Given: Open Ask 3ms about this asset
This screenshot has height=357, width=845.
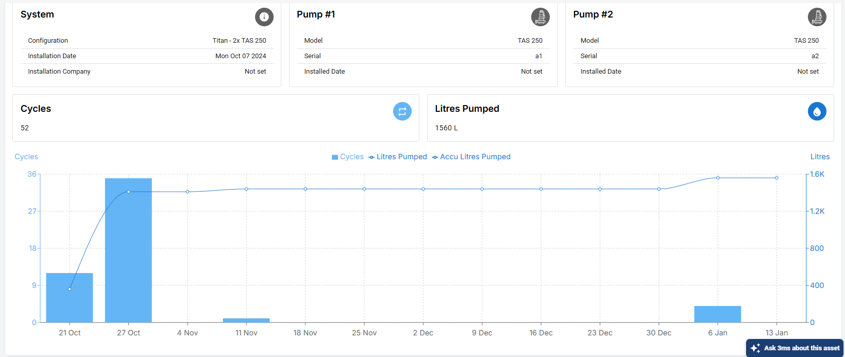Looking at the screenshot, I should 795,348.
